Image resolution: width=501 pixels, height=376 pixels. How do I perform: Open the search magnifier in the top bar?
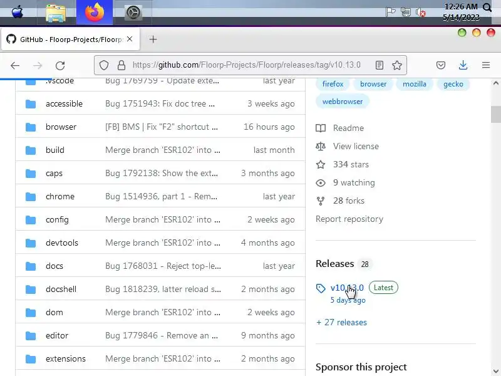[487, 7]
